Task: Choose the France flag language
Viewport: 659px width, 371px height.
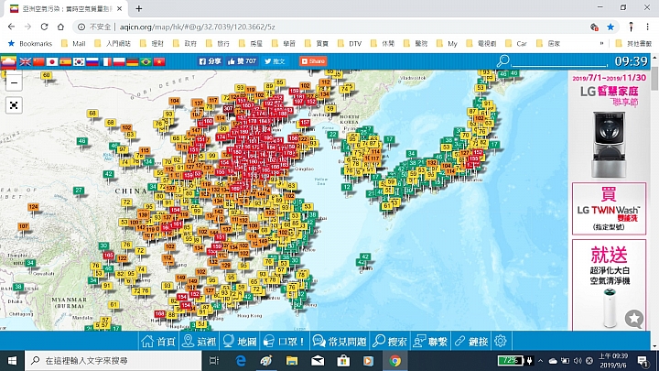Action: click(x=106, y=62)
